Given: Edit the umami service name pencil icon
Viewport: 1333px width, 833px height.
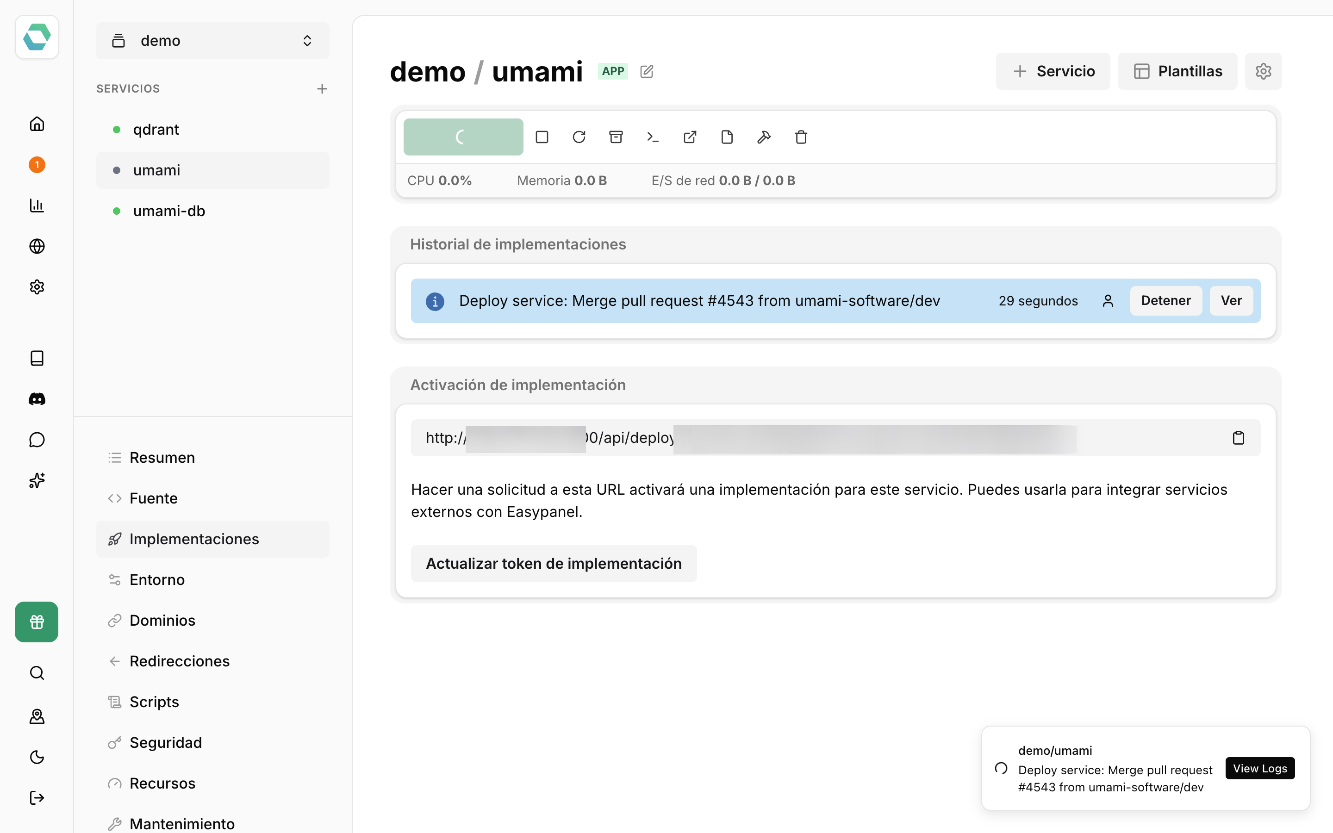Looking at the screenshot, I should pos(647,72).
